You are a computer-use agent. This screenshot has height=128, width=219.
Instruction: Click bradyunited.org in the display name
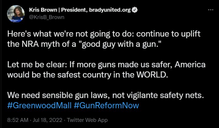click(110, 10)
